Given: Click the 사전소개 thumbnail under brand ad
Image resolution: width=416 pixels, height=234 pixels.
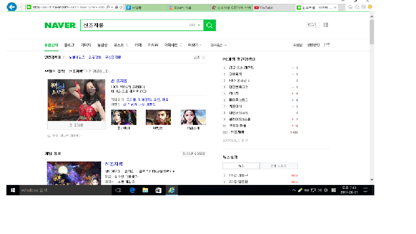Looking at the screenshot, I should tap(193, 117).
